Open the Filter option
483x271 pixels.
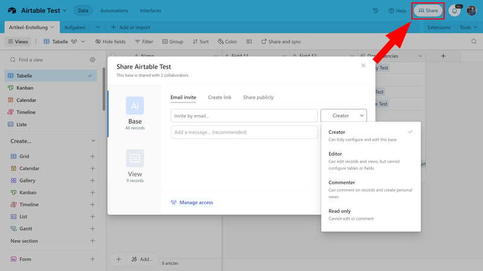click(144, 42)
